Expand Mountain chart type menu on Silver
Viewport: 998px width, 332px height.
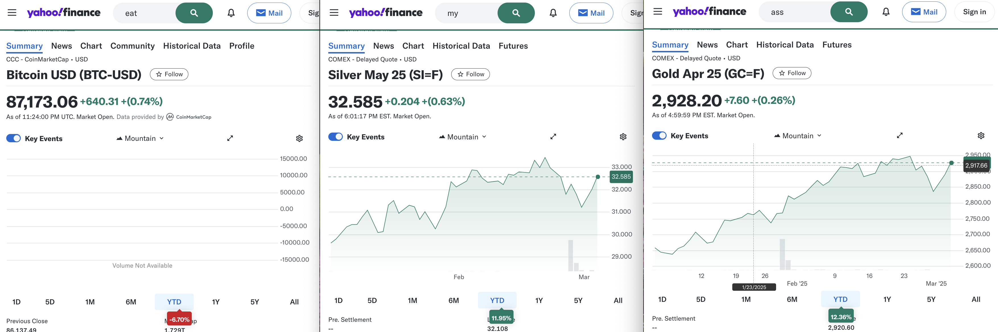(463, 137)
